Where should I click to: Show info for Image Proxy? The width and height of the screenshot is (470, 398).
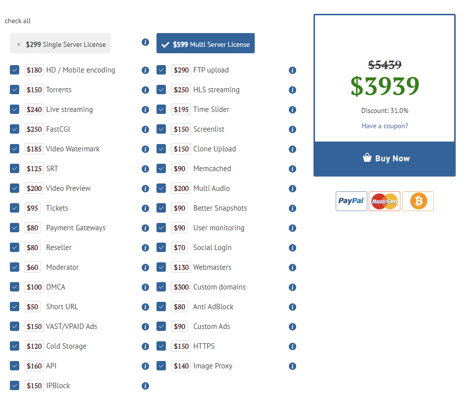pyautogui.click(x=292, y=366)
